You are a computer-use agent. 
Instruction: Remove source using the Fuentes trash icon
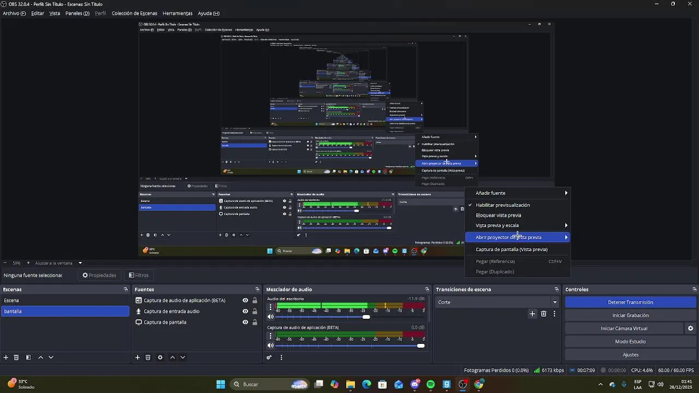148,358
